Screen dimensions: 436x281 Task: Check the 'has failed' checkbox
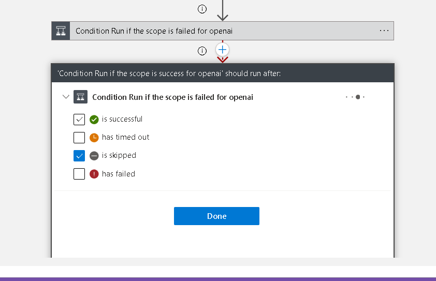pyautogui.click(x=79, y=174)
